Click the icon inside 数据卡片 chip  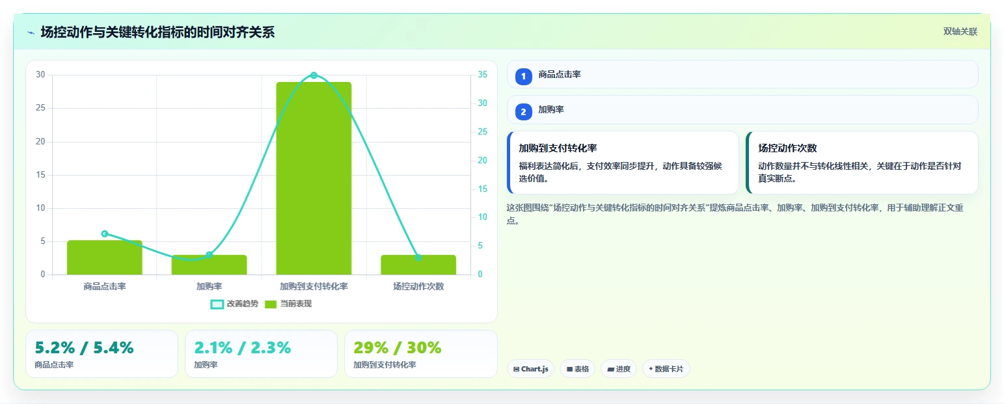point(651,369)
